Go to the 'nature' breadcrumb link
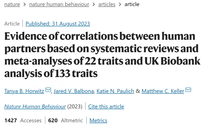212x131 pixels. [12, 4]
